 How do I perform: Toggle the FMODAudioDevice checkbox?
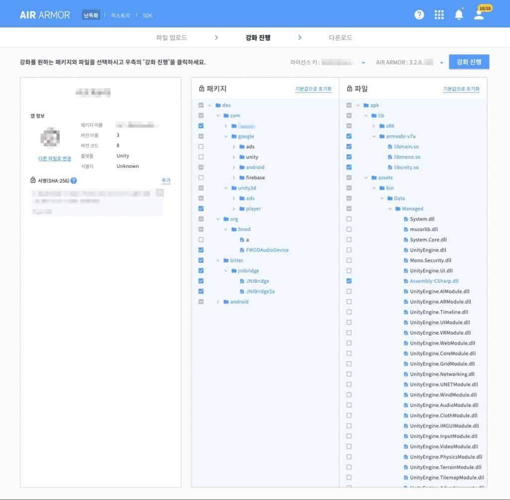pos(201,250)
